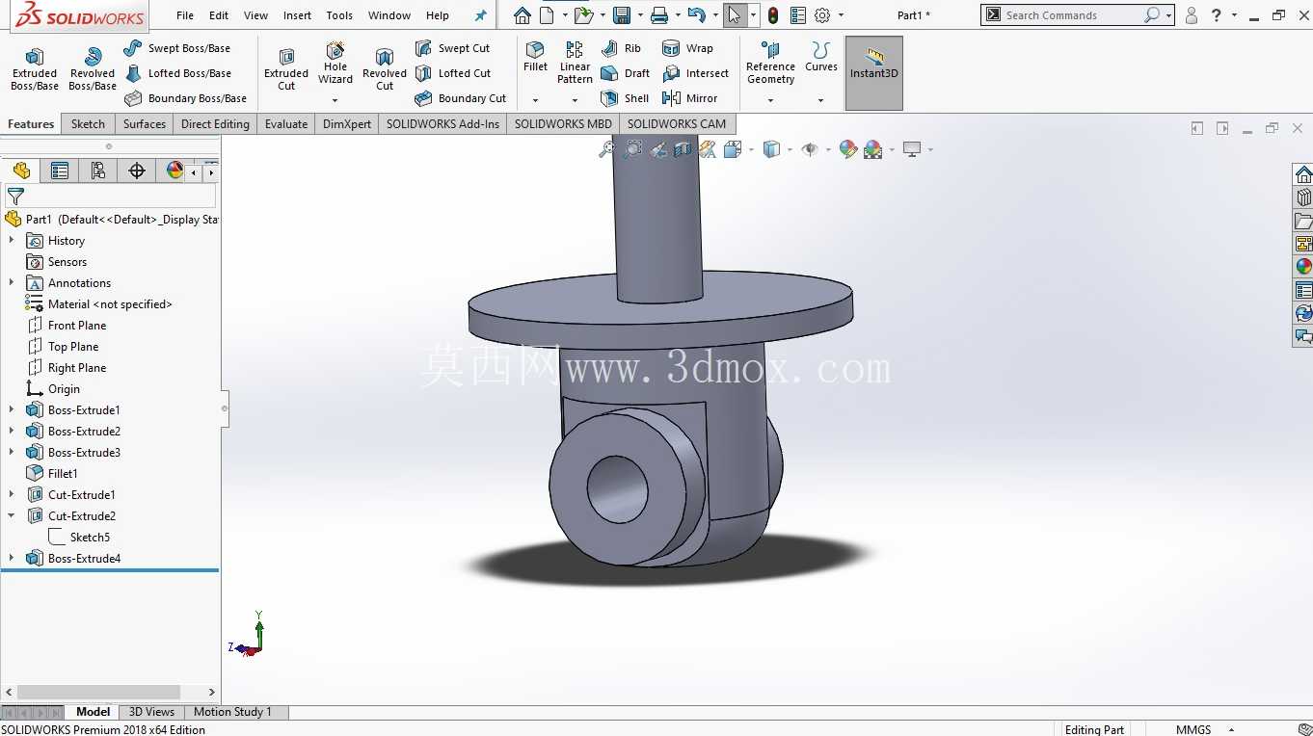Expand the Boss-Extrude1 feature node
Viewport: 1313px width, 736px height.
[x=12, y=410]
